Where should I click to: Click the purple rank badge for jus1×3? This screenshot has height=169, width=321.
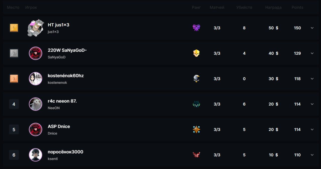[x=196, y=28]
